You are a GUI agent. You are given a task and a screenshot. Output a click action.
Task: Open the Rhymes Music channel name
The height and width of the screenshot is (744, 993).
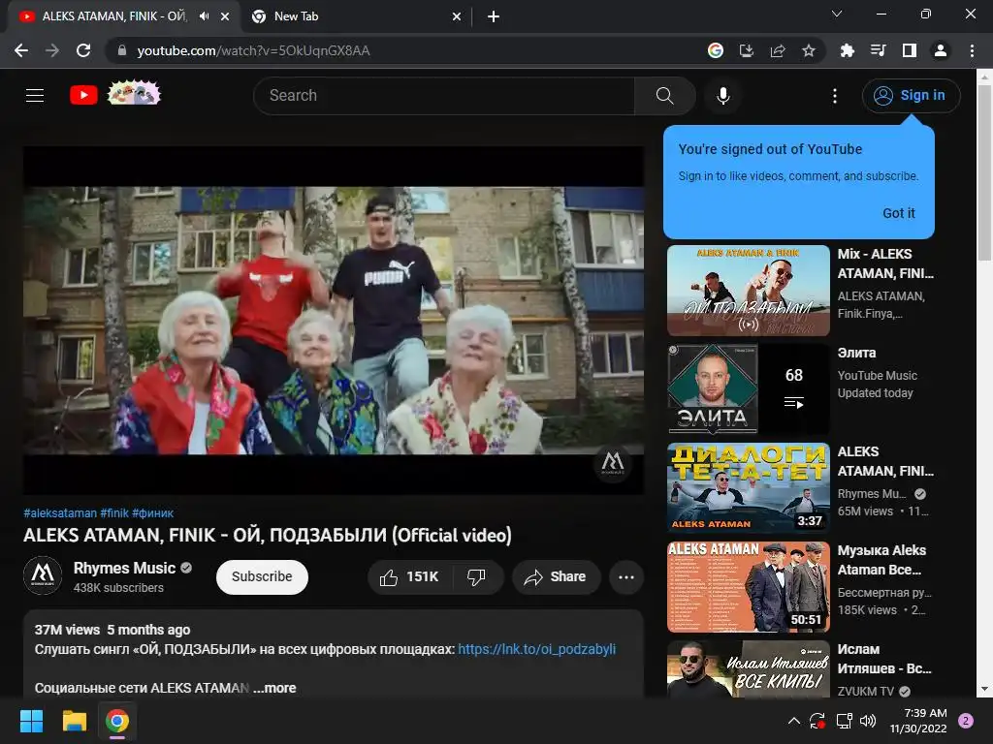(124, 568)
